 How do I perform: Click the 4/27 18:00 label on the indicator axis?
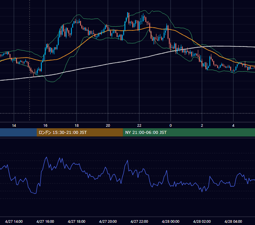pos(76,221)
